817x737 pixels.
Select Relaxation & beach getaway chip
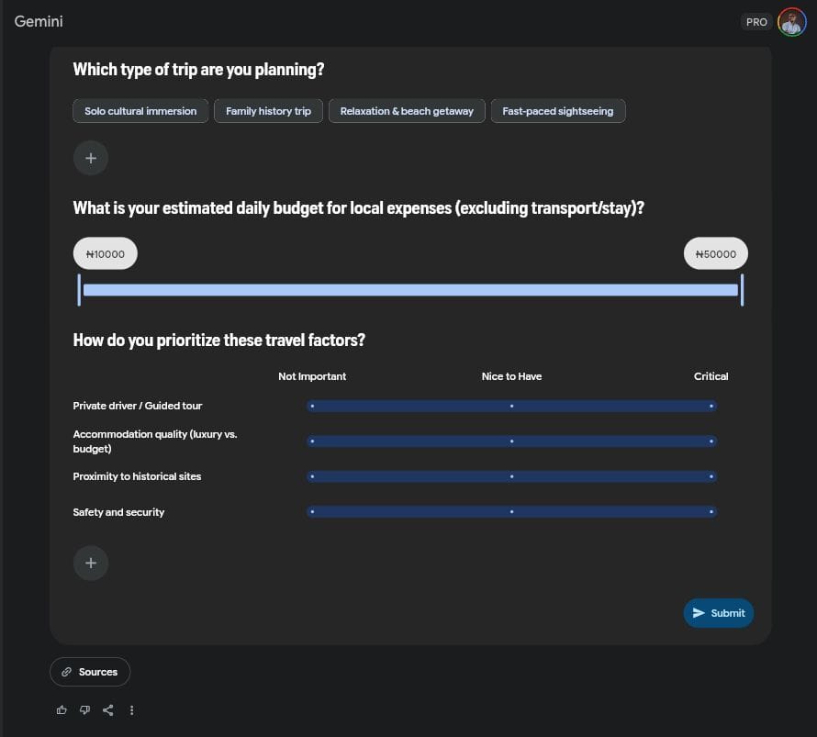point(407,111)
